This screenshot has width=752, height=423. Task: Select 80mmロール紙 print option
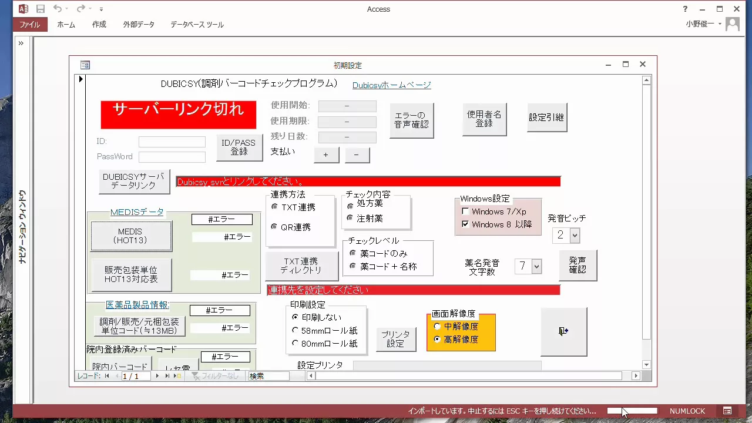296,344
